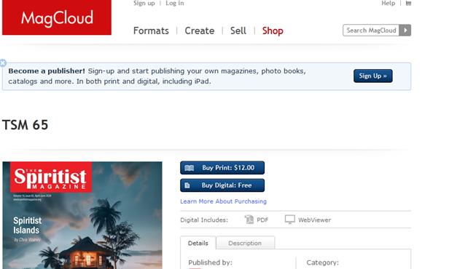Go to the Sell section

[238, 31]
